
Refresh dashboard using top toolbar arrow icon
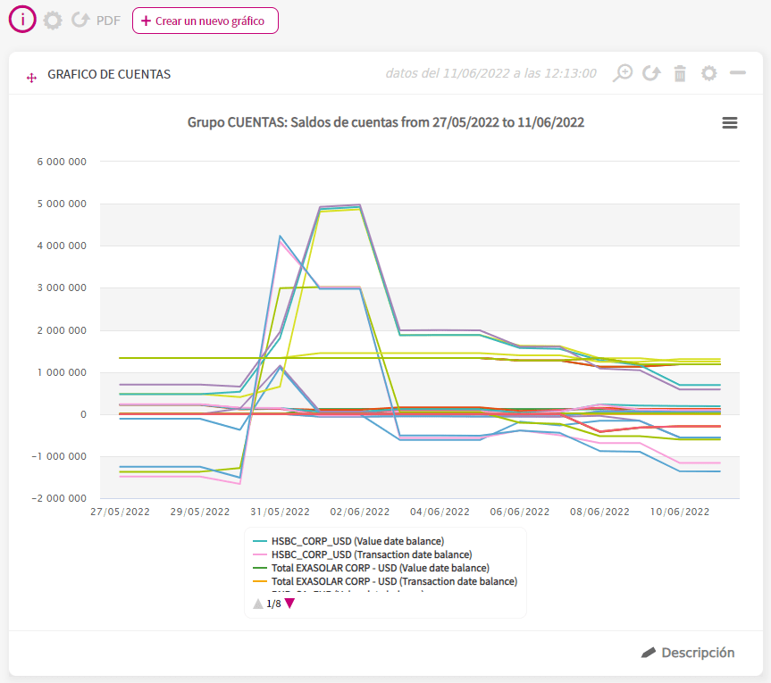pos(80,21)
